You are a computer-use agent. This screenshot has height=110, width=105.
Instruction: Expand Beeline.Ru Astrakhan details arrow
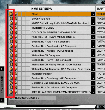[93, 88]
